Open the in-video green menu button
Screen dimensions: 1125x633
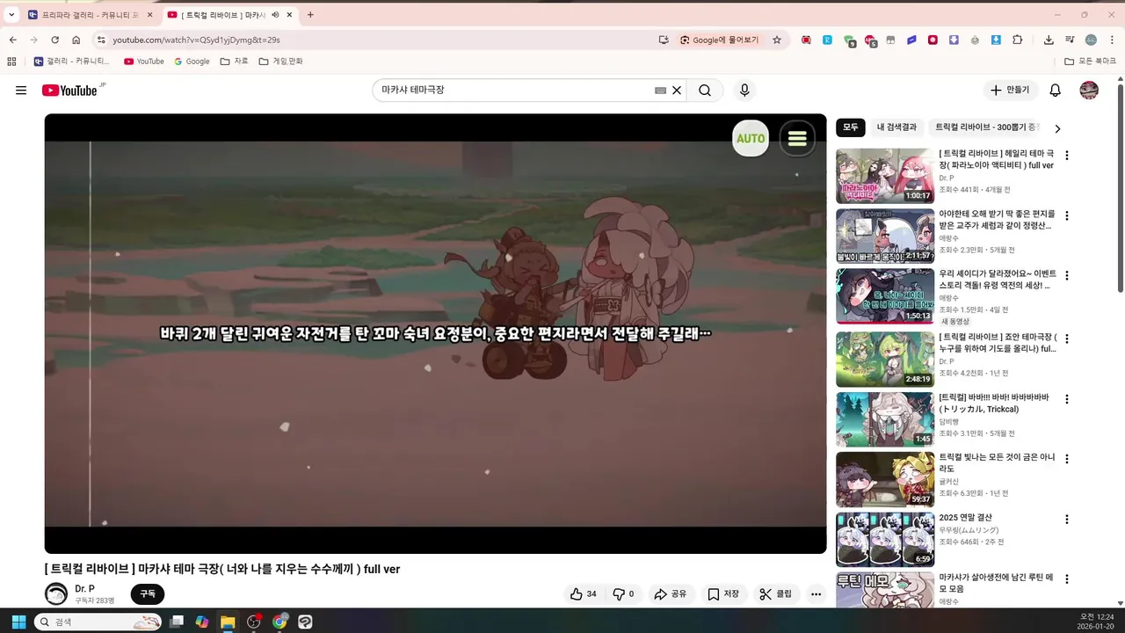tap(797, 138)
